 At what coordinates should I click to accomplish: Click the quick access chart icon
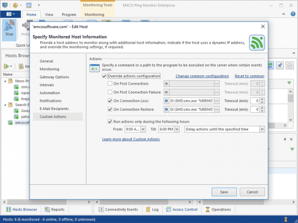coord(16,5)
